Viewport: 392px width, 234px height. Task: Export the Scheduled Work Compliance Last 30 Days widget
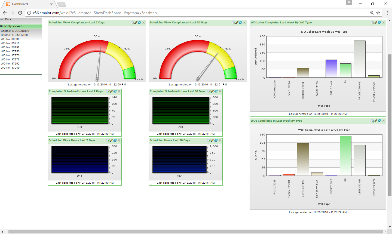234,23
